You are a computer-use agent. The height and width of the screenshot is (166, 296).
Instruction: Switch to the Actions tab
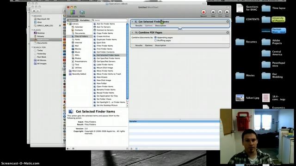click(x=73, y=20)
